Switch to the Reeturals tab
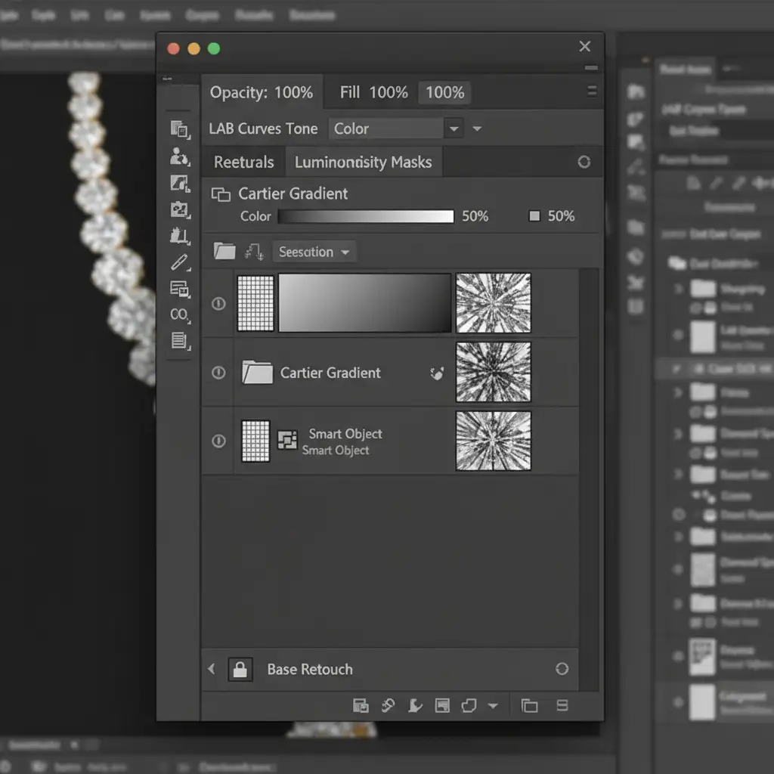This screenshot has height=774, width=774. [243, 163]
